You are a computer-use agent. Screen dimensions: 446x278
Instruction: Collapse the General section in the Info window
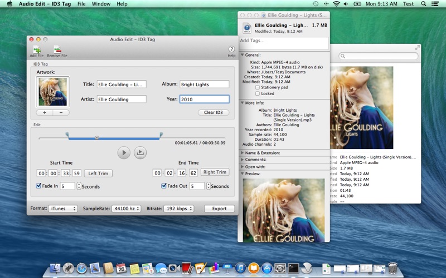[x=243, y=54]
